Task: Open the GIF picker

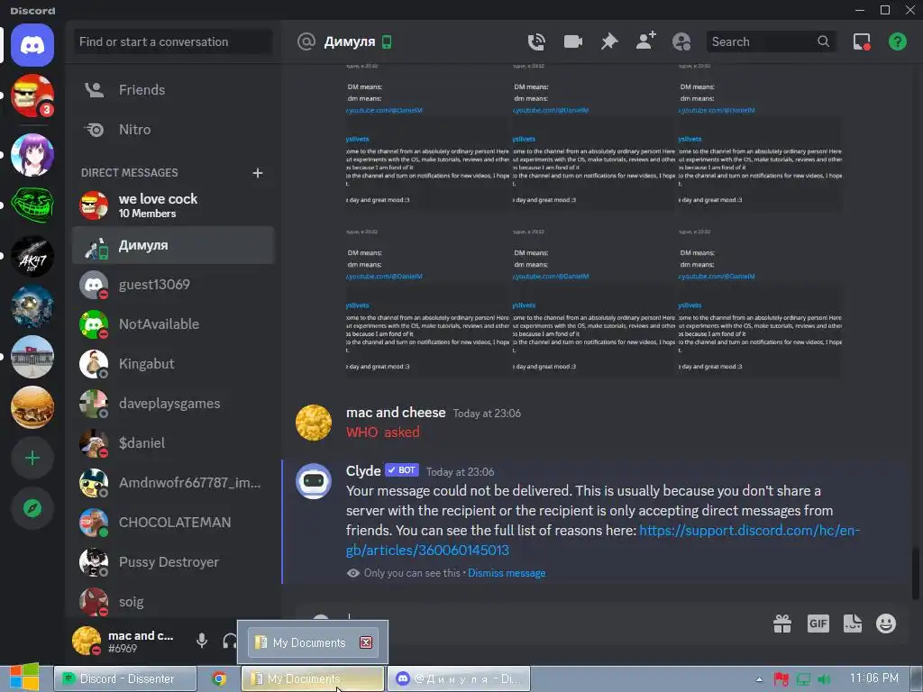Action: (x=818, y=624)
